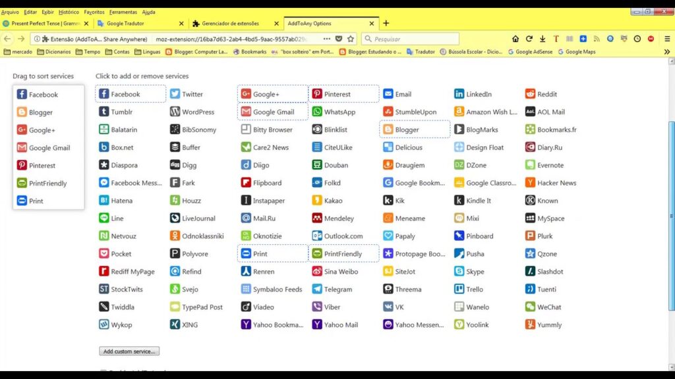
Task: Switch to Present Perfect Tense tab
Action: coord(45,24)
